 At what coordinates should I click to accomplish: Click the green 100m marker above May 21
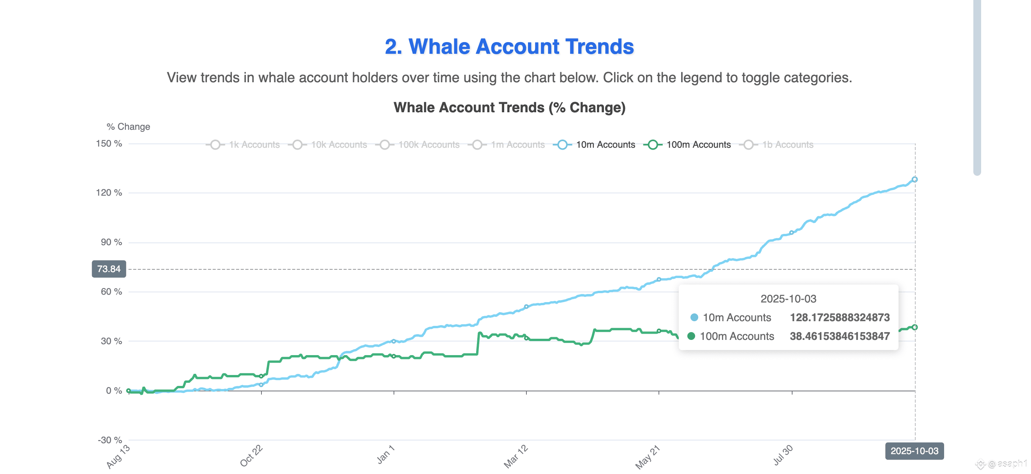click(x=659, y=331)
